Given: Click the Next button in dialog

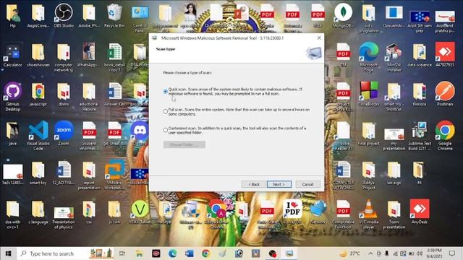Looking at the screenshot, I should tap(279, 184).
